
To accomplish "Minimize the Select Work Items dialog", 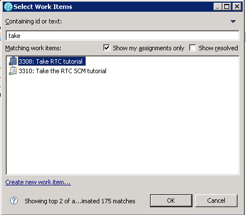I will [218, 7].
